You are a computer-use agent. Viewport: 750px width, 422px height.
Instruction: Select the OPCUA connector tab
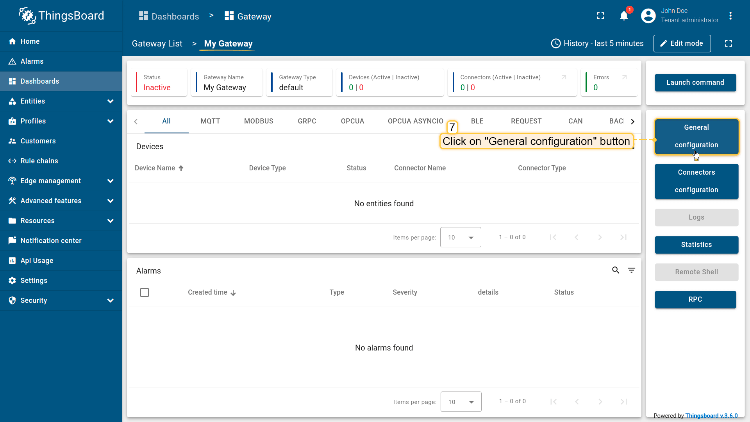[x=352, y=121]
